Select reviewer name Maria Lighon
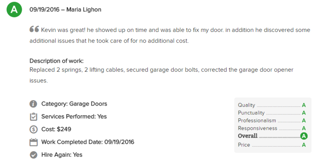Screen dimensions: 326x163 pyautogui.click(x=84, y=10)
